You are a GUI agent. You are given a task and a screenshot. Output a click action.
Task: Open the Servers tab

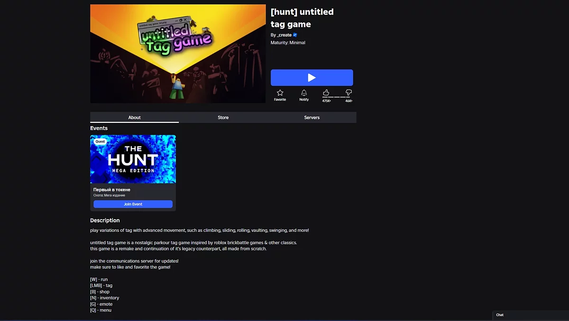point(312,117)
